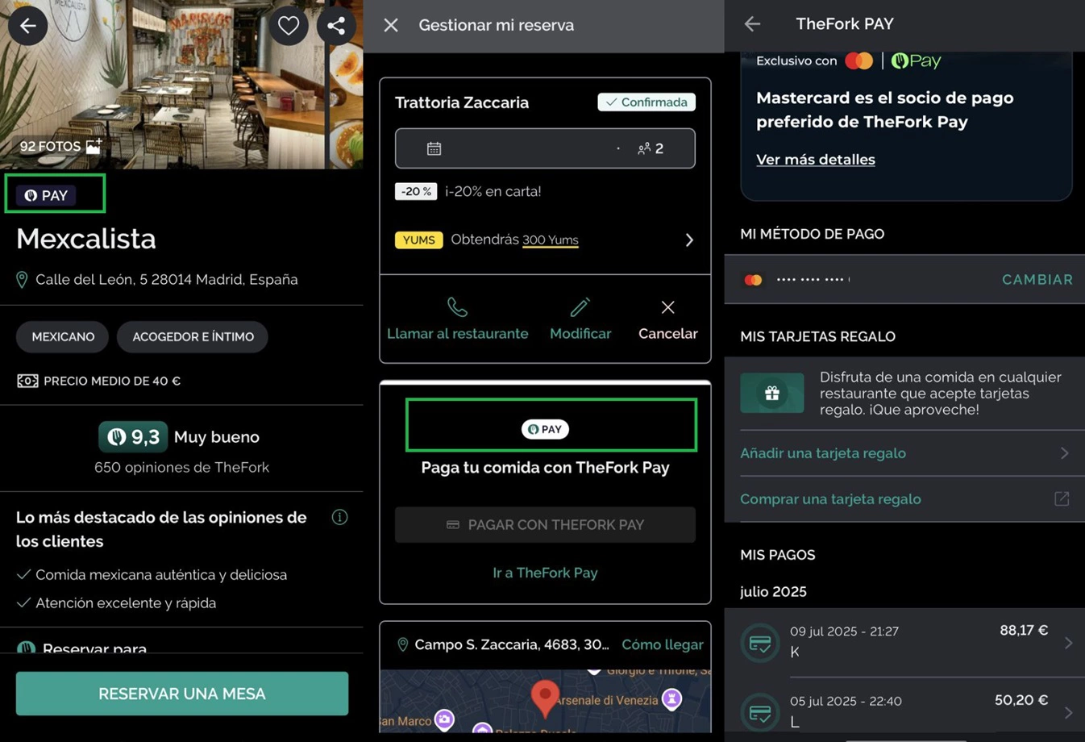The image size is (1085, 742).
Task: Select the saved Mastercard card row
Action: point(904,280)
